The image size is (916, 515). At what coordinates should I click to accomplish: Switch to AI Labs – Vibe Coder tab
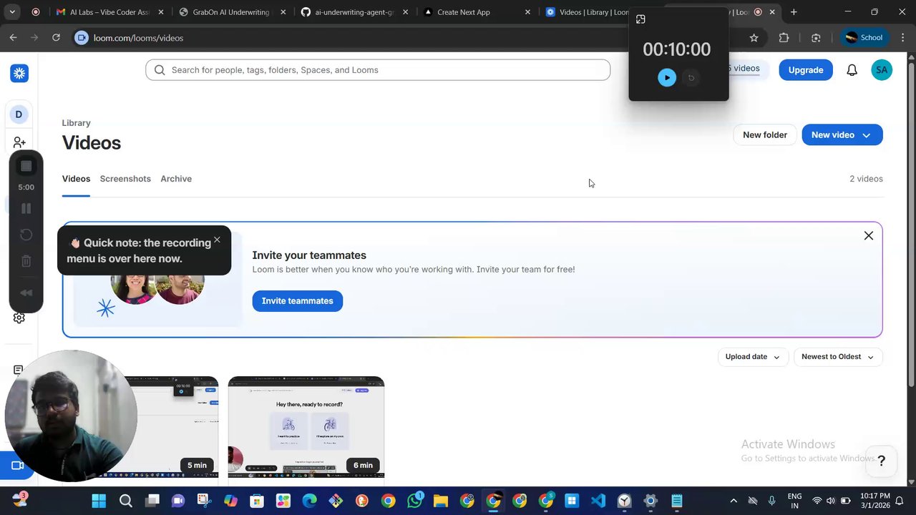coord(111,12)
